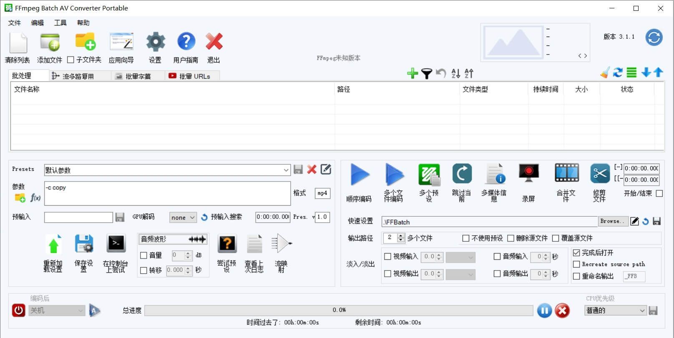Open 多媒体信息 media info

495,174
